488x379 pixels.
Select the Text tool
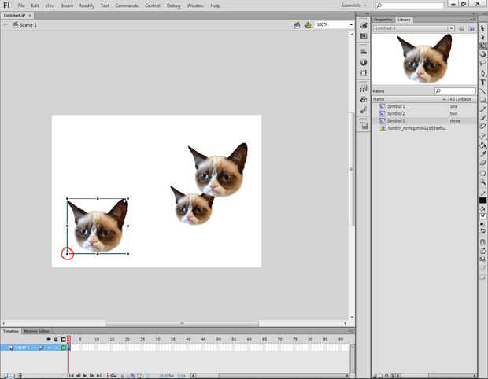[482, 81]
